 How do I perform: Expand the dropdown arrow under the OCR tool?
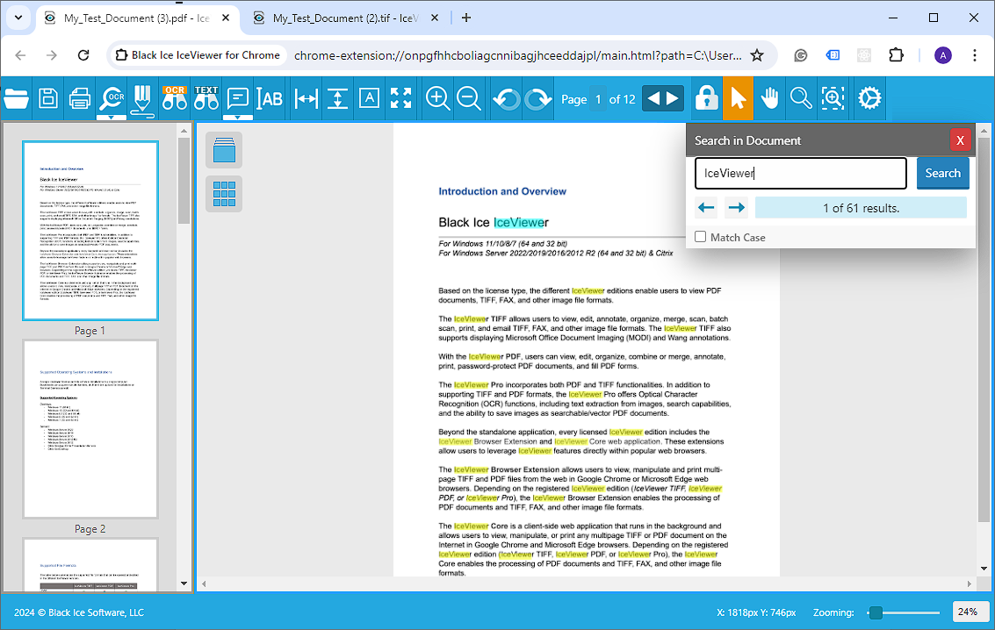pos(112,118)
